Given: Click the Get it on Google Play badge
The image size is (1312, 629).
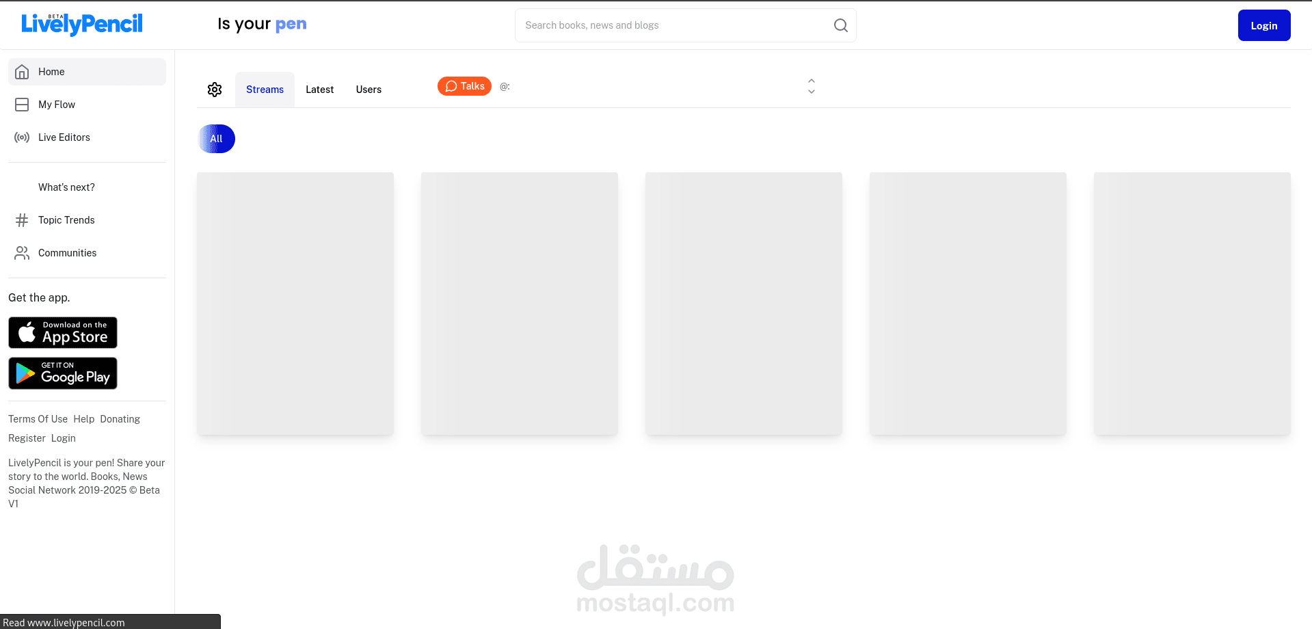Looking at the screenshot, I should 63,373.
